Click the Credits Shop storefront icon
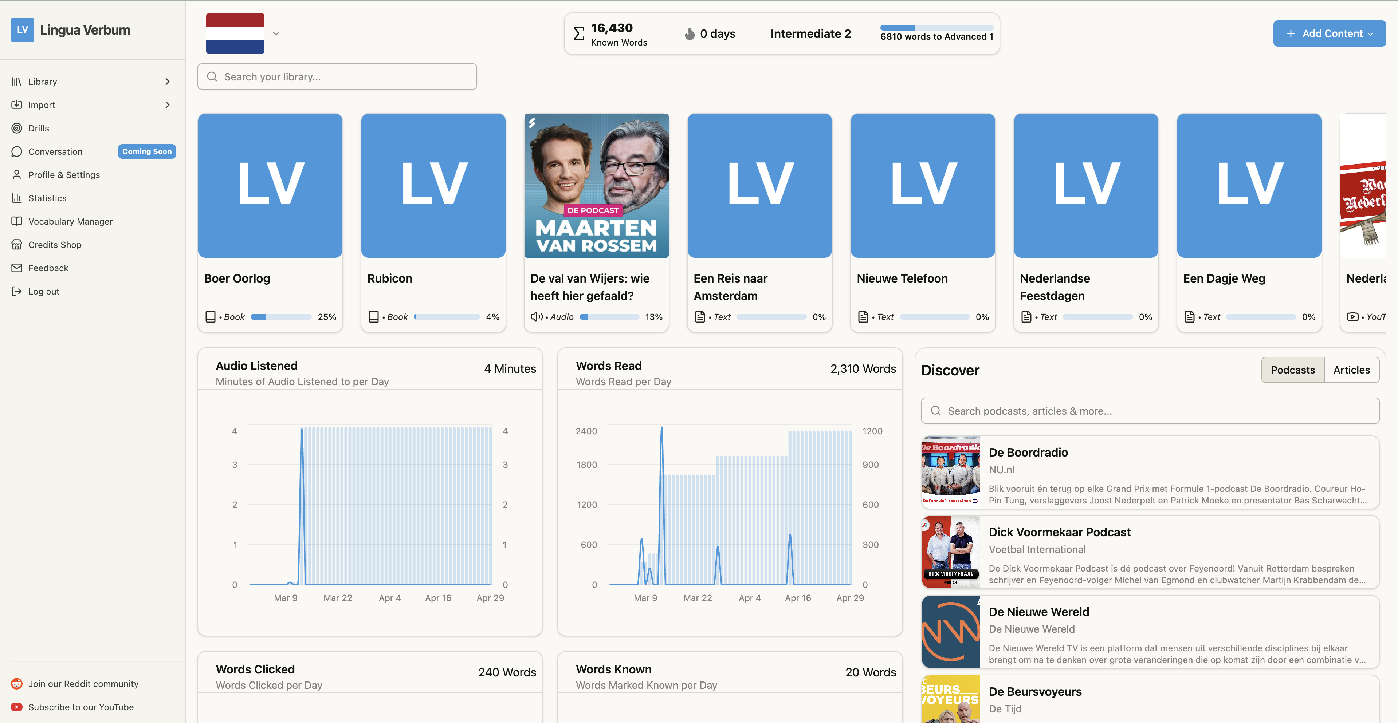Viewport: 1398px width, 723px height. pos(17,245)
